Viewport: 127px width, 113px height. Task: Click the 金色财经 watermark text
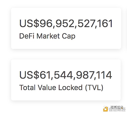[117, 110]
